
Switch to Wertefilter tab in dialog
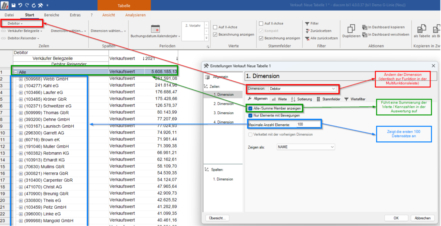[x=355, y=99]
